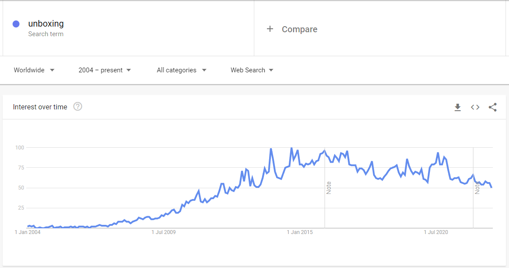This screenshot has height=268, width=509.
Task: Click the Interest over time heading
Action: [x=40, y=107]
